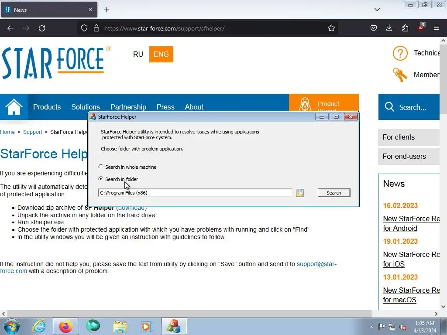
Task: Click the Members keys icon
Action: click(400, 75)
